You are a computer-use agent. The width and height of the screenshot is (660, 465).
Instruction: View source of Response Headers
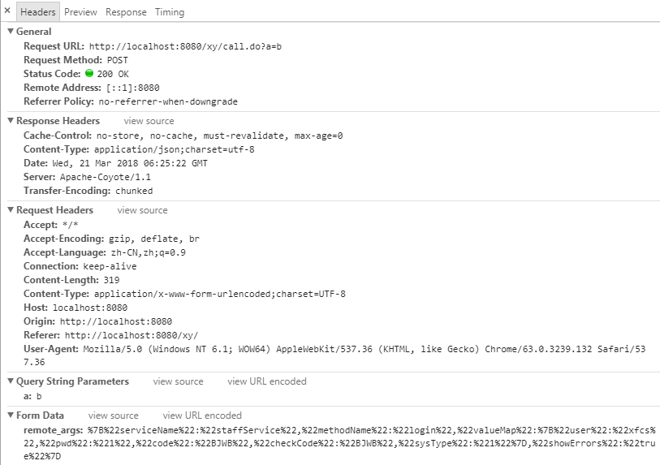[x=149, y=121]
